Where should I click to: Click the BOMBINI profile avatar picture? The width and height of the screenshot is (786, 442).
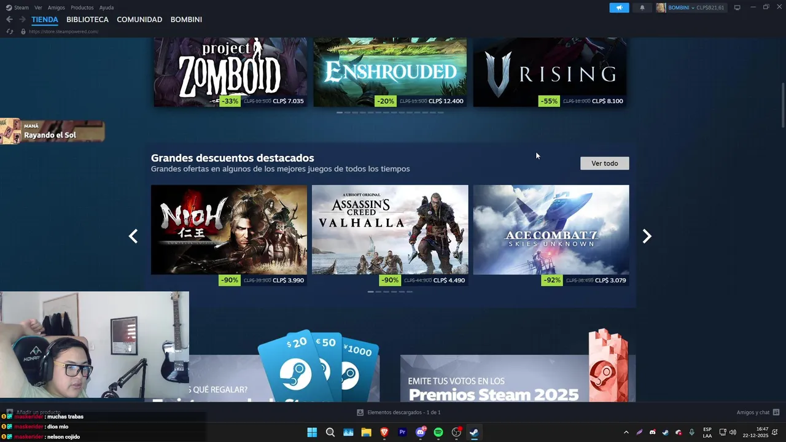point(661,7)
